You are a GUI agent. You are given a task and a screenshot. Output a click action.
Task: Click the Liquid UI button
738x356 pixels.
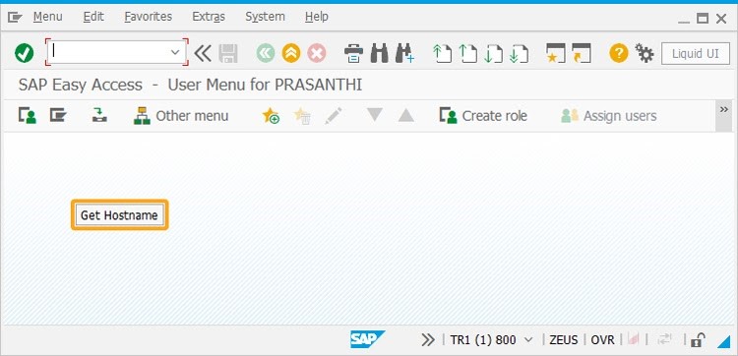[695, 54]
